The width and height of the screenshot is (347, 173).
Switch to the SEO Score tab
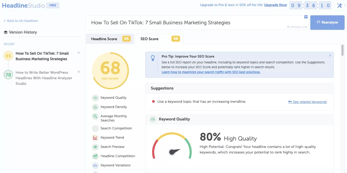pyautogui.click(x=159, y=39)
